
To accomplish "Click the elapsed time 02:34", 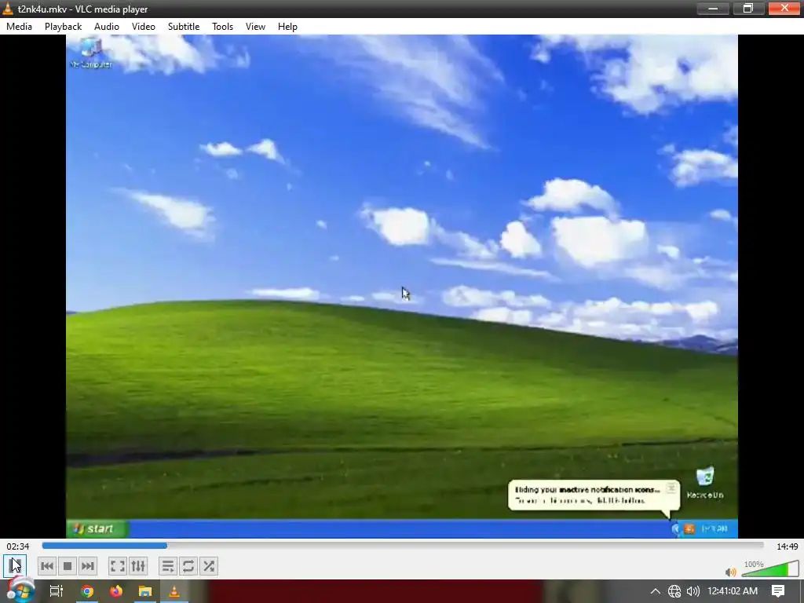I will [x=18, y=546].
